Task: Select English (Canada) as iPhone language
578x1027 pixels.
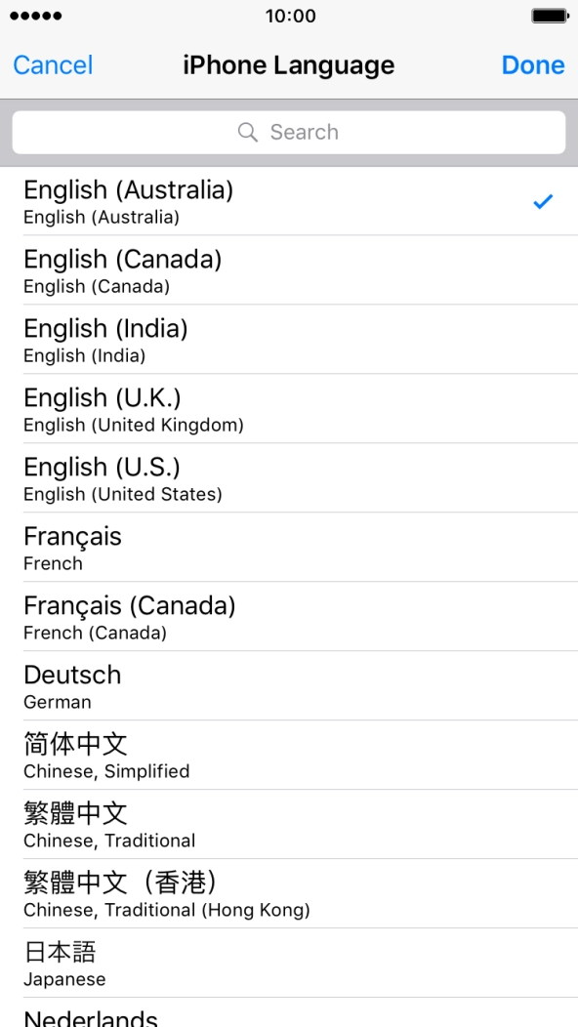Action: pos(289,269)
